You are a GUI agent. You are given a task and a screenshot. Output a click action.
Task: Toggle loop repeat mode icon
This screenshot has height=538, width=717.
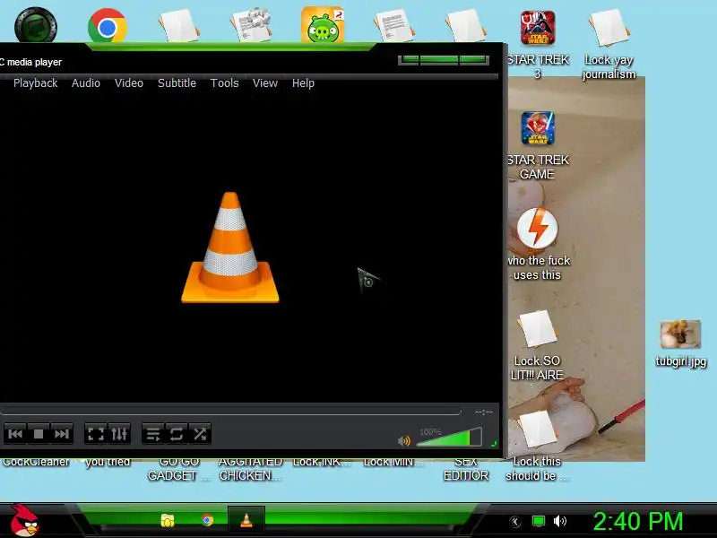pyautogui.click(x=177, y=434)
